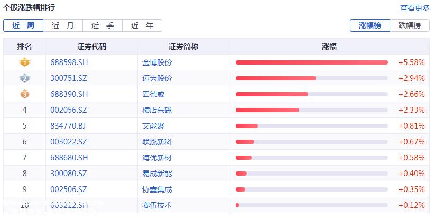Viewport: 435px width, 218px height.
Task: Open stock code 688680.SH
Action: click(69, 158)
